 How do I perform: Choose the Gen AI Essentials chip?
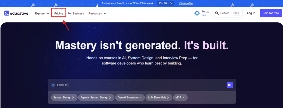[x=130, y=98]
